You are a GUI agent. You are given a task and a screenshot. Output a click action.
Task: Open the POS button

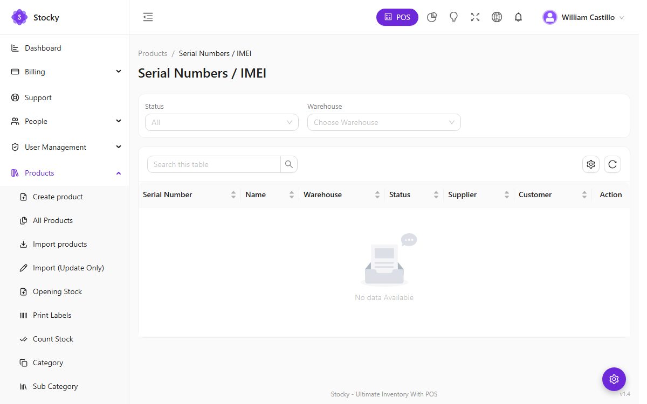[x=397, y=17]
